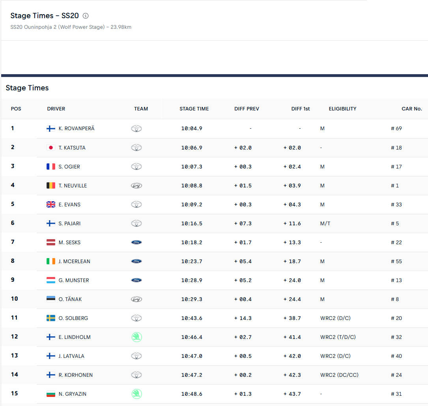Select driver name N. GRYAZIN
This screenshot has height=406, width=428.
pos(72,394)
